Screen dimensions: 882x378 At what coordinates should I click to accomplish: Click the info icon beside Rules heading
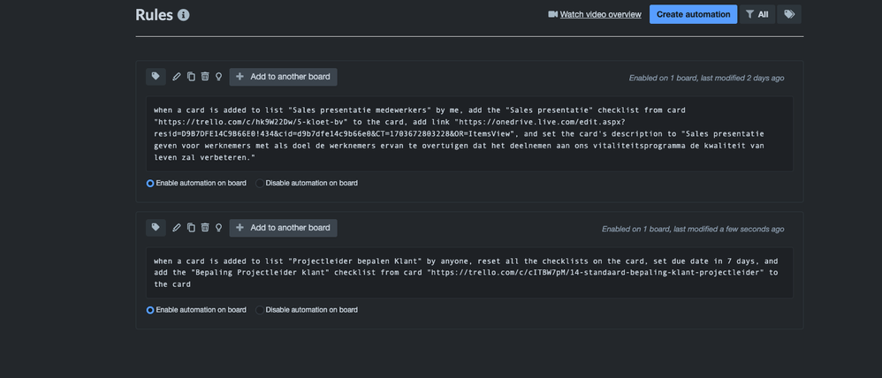pyautogui.click(x=183, y=15)
